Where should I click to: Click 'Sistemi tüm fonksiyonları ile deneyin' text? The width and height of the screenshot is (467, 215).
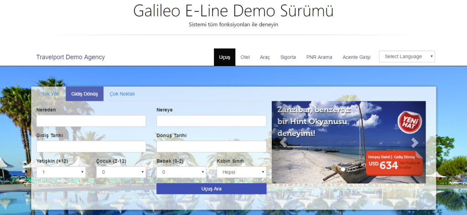(x=233, y=25)
